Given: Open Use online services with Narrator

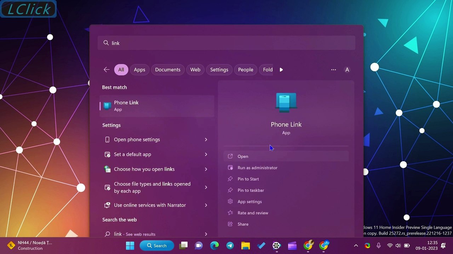Looking at the screenshot, I should [157, 205].
